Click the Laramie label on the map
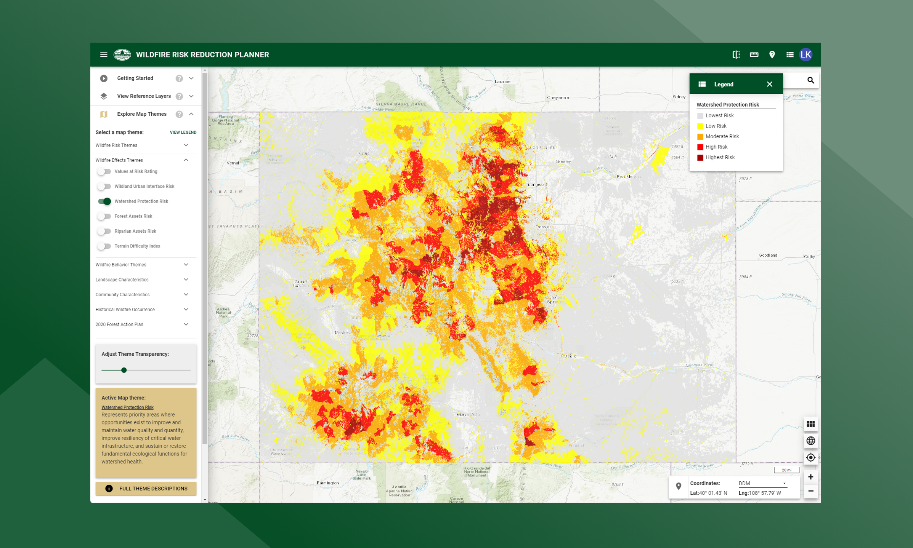 [x=502, y=81]
